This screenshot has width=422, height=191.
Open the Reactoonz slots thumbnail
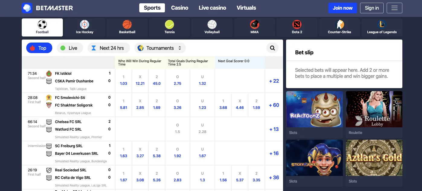314,109
